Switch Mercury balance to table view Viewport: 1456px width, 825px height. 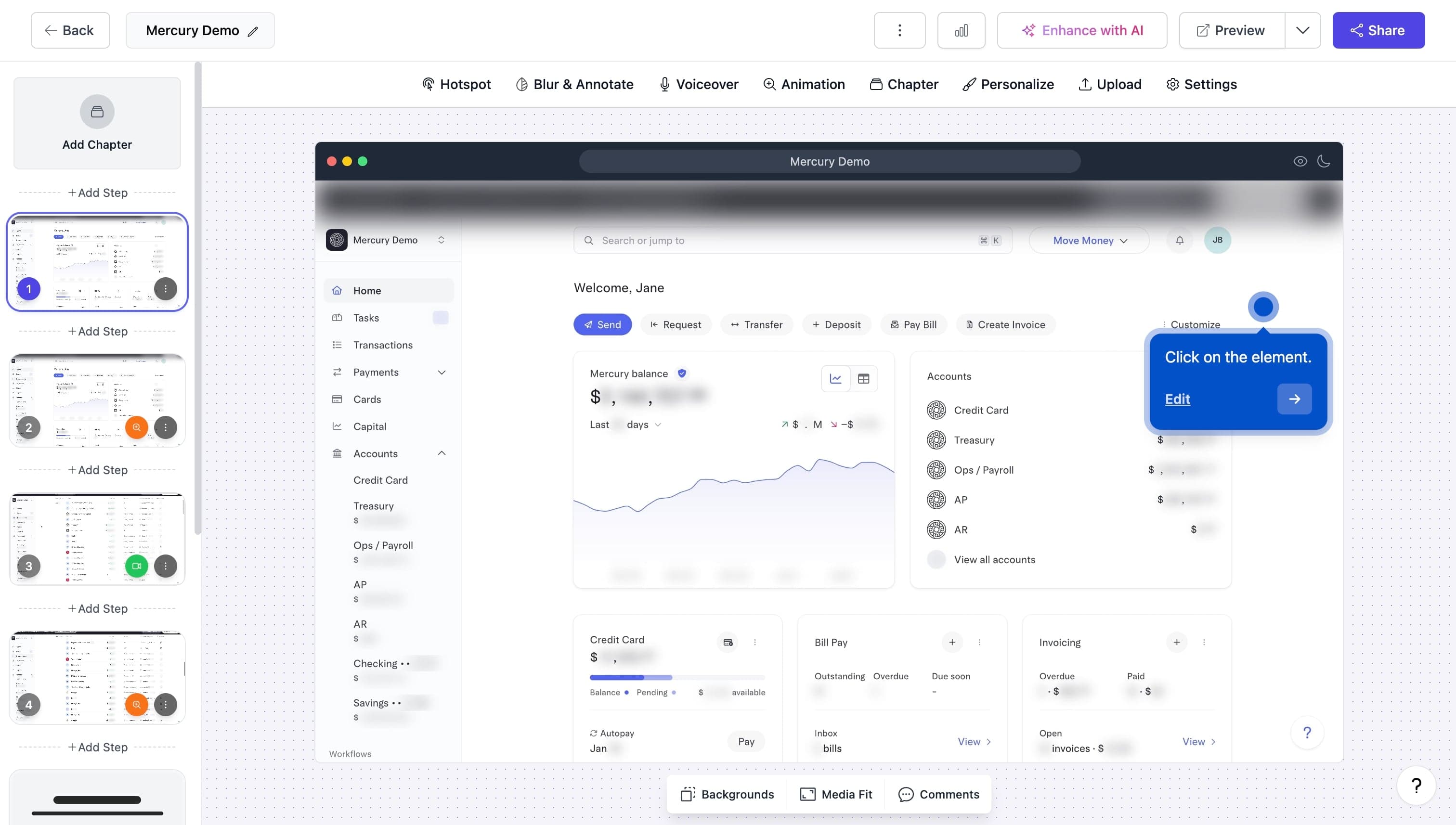pyautogui.click(x=863, y=378)
